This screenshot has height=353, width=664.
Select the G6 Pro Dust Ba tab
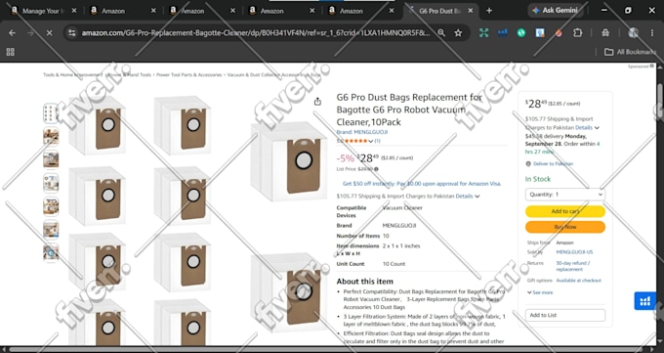coord(440,11)
